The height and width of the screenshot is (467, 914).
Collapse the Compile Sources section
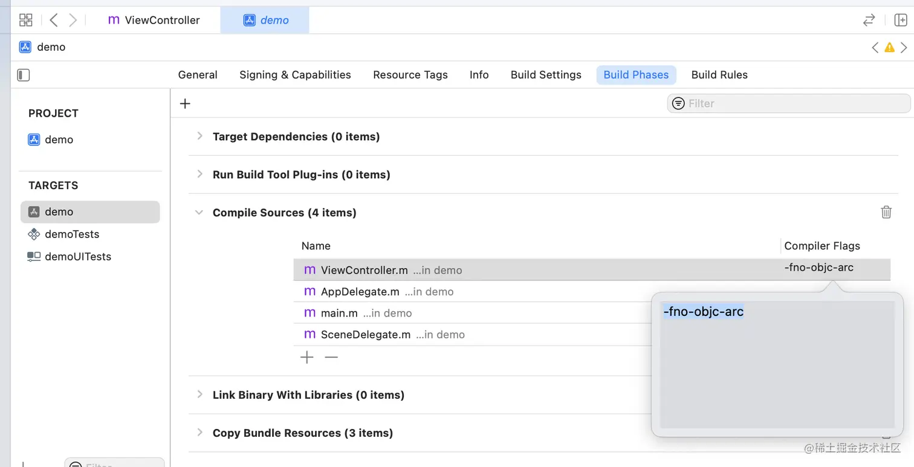[x=199, y=213]
